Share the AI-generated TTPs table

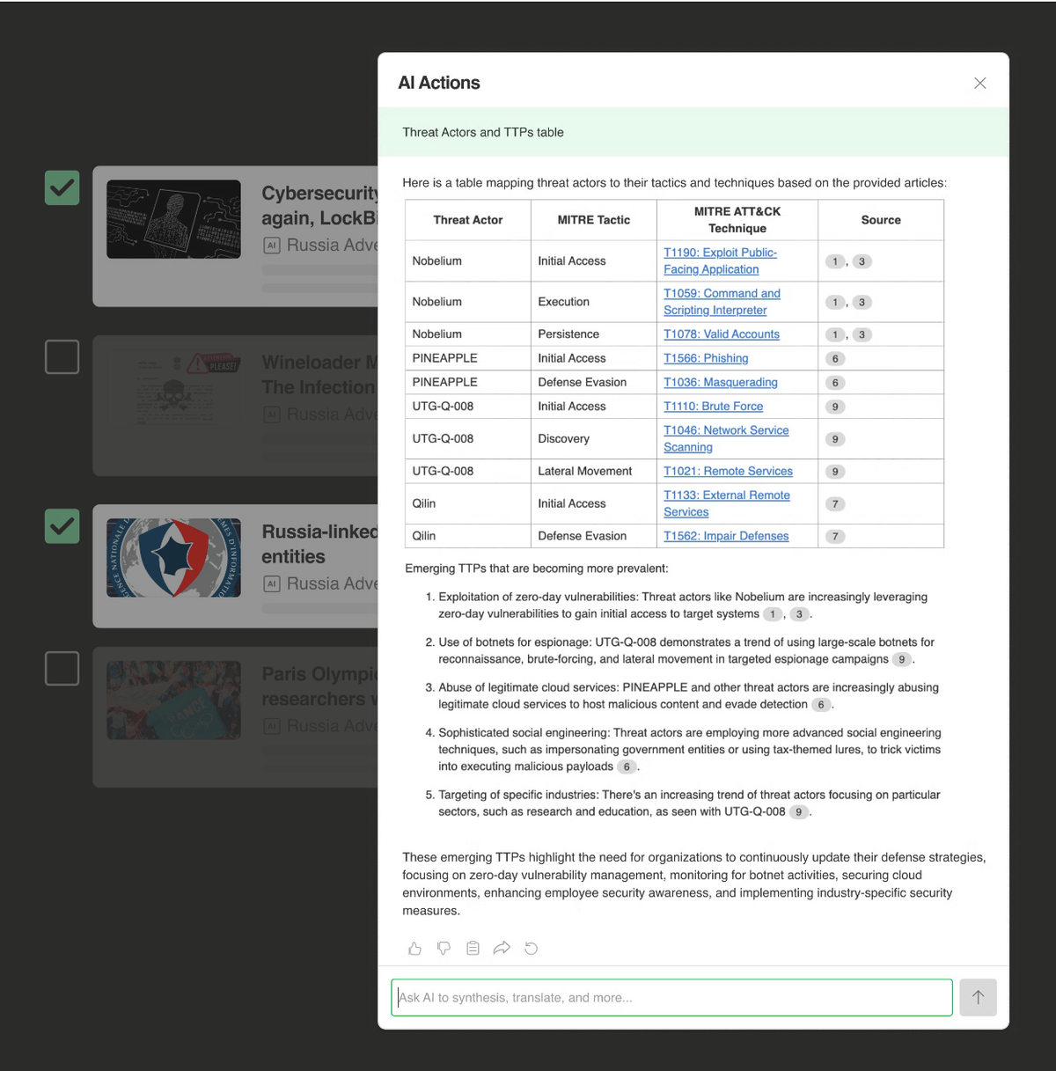(x=502, y=949)
